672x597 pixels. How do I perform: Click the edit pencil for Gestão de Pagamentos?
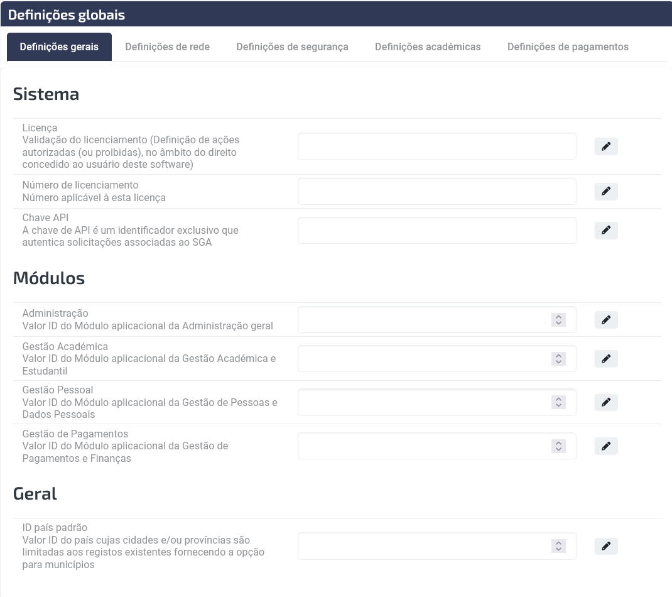coord(606,446)
